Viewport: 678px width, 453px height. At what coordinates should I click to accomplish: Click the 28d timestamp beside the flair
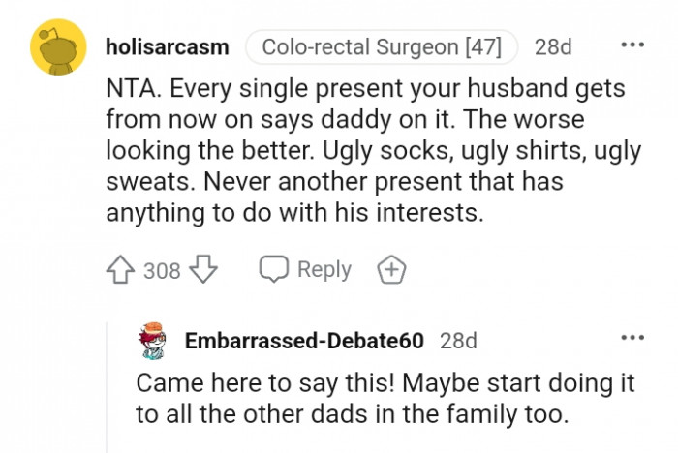553,46
